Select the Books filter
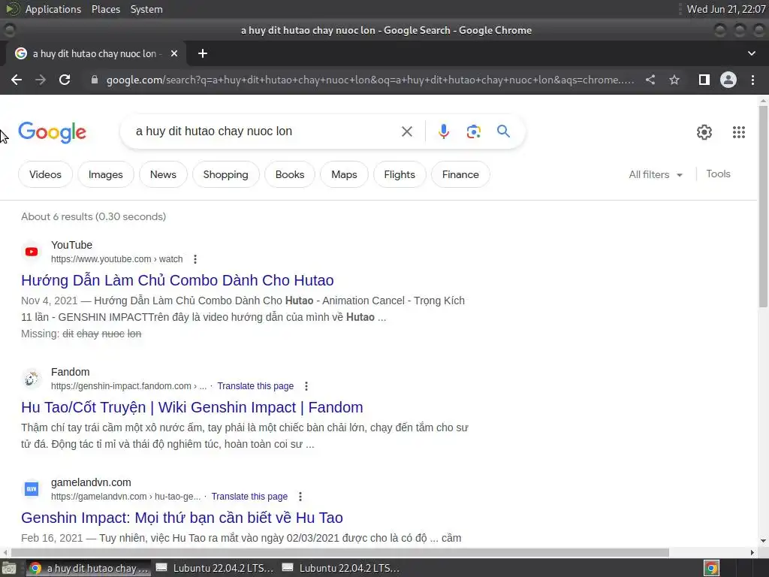This screenshot has height=577, width=769. pyautogui.click(x=290, y=174)
